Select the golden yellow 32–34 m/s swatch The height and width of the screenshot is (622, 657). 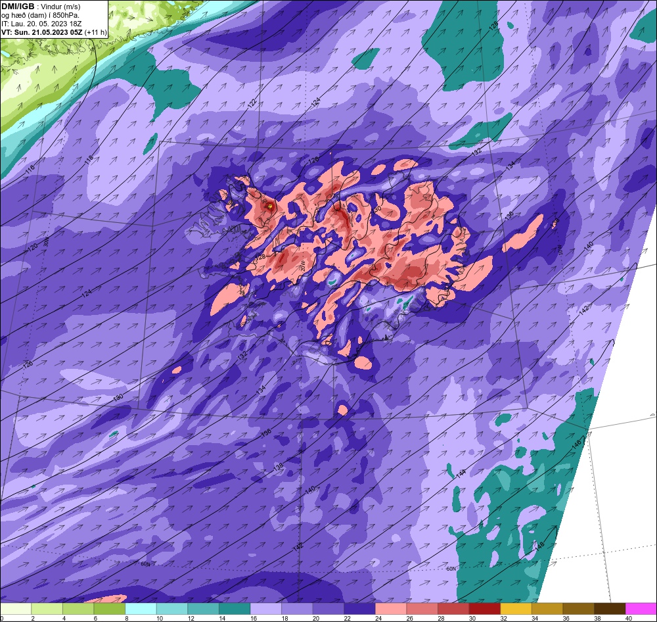click(x=516, y=609)
